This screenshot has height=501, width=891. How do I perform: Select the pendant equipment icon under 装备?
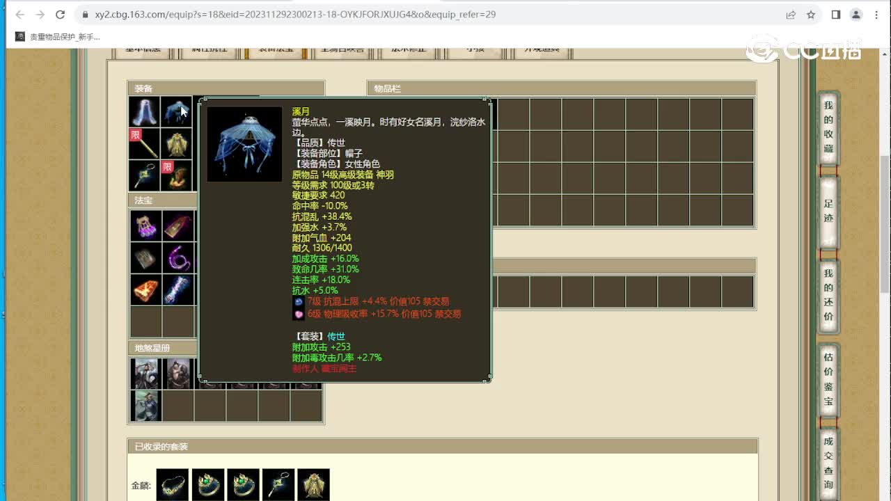145,176
